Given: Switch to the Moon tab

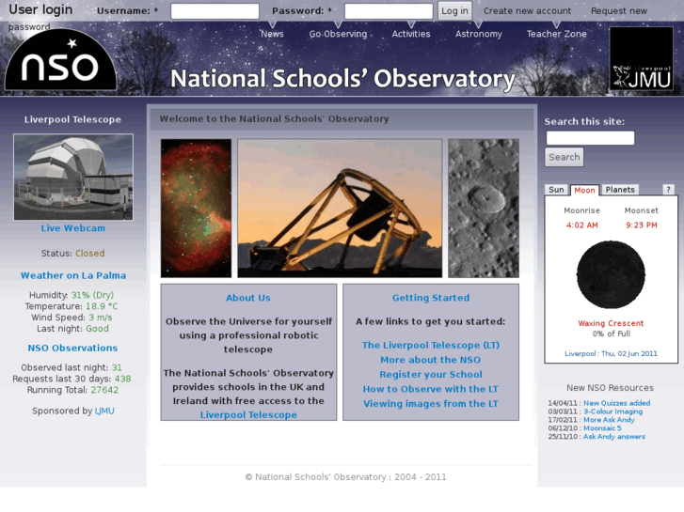Looking at the screenshot, I should (584, 190).
